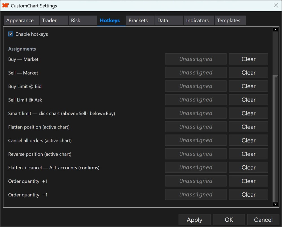Clear the Sell Limit @ Ask hotkey

pos(248,100)
